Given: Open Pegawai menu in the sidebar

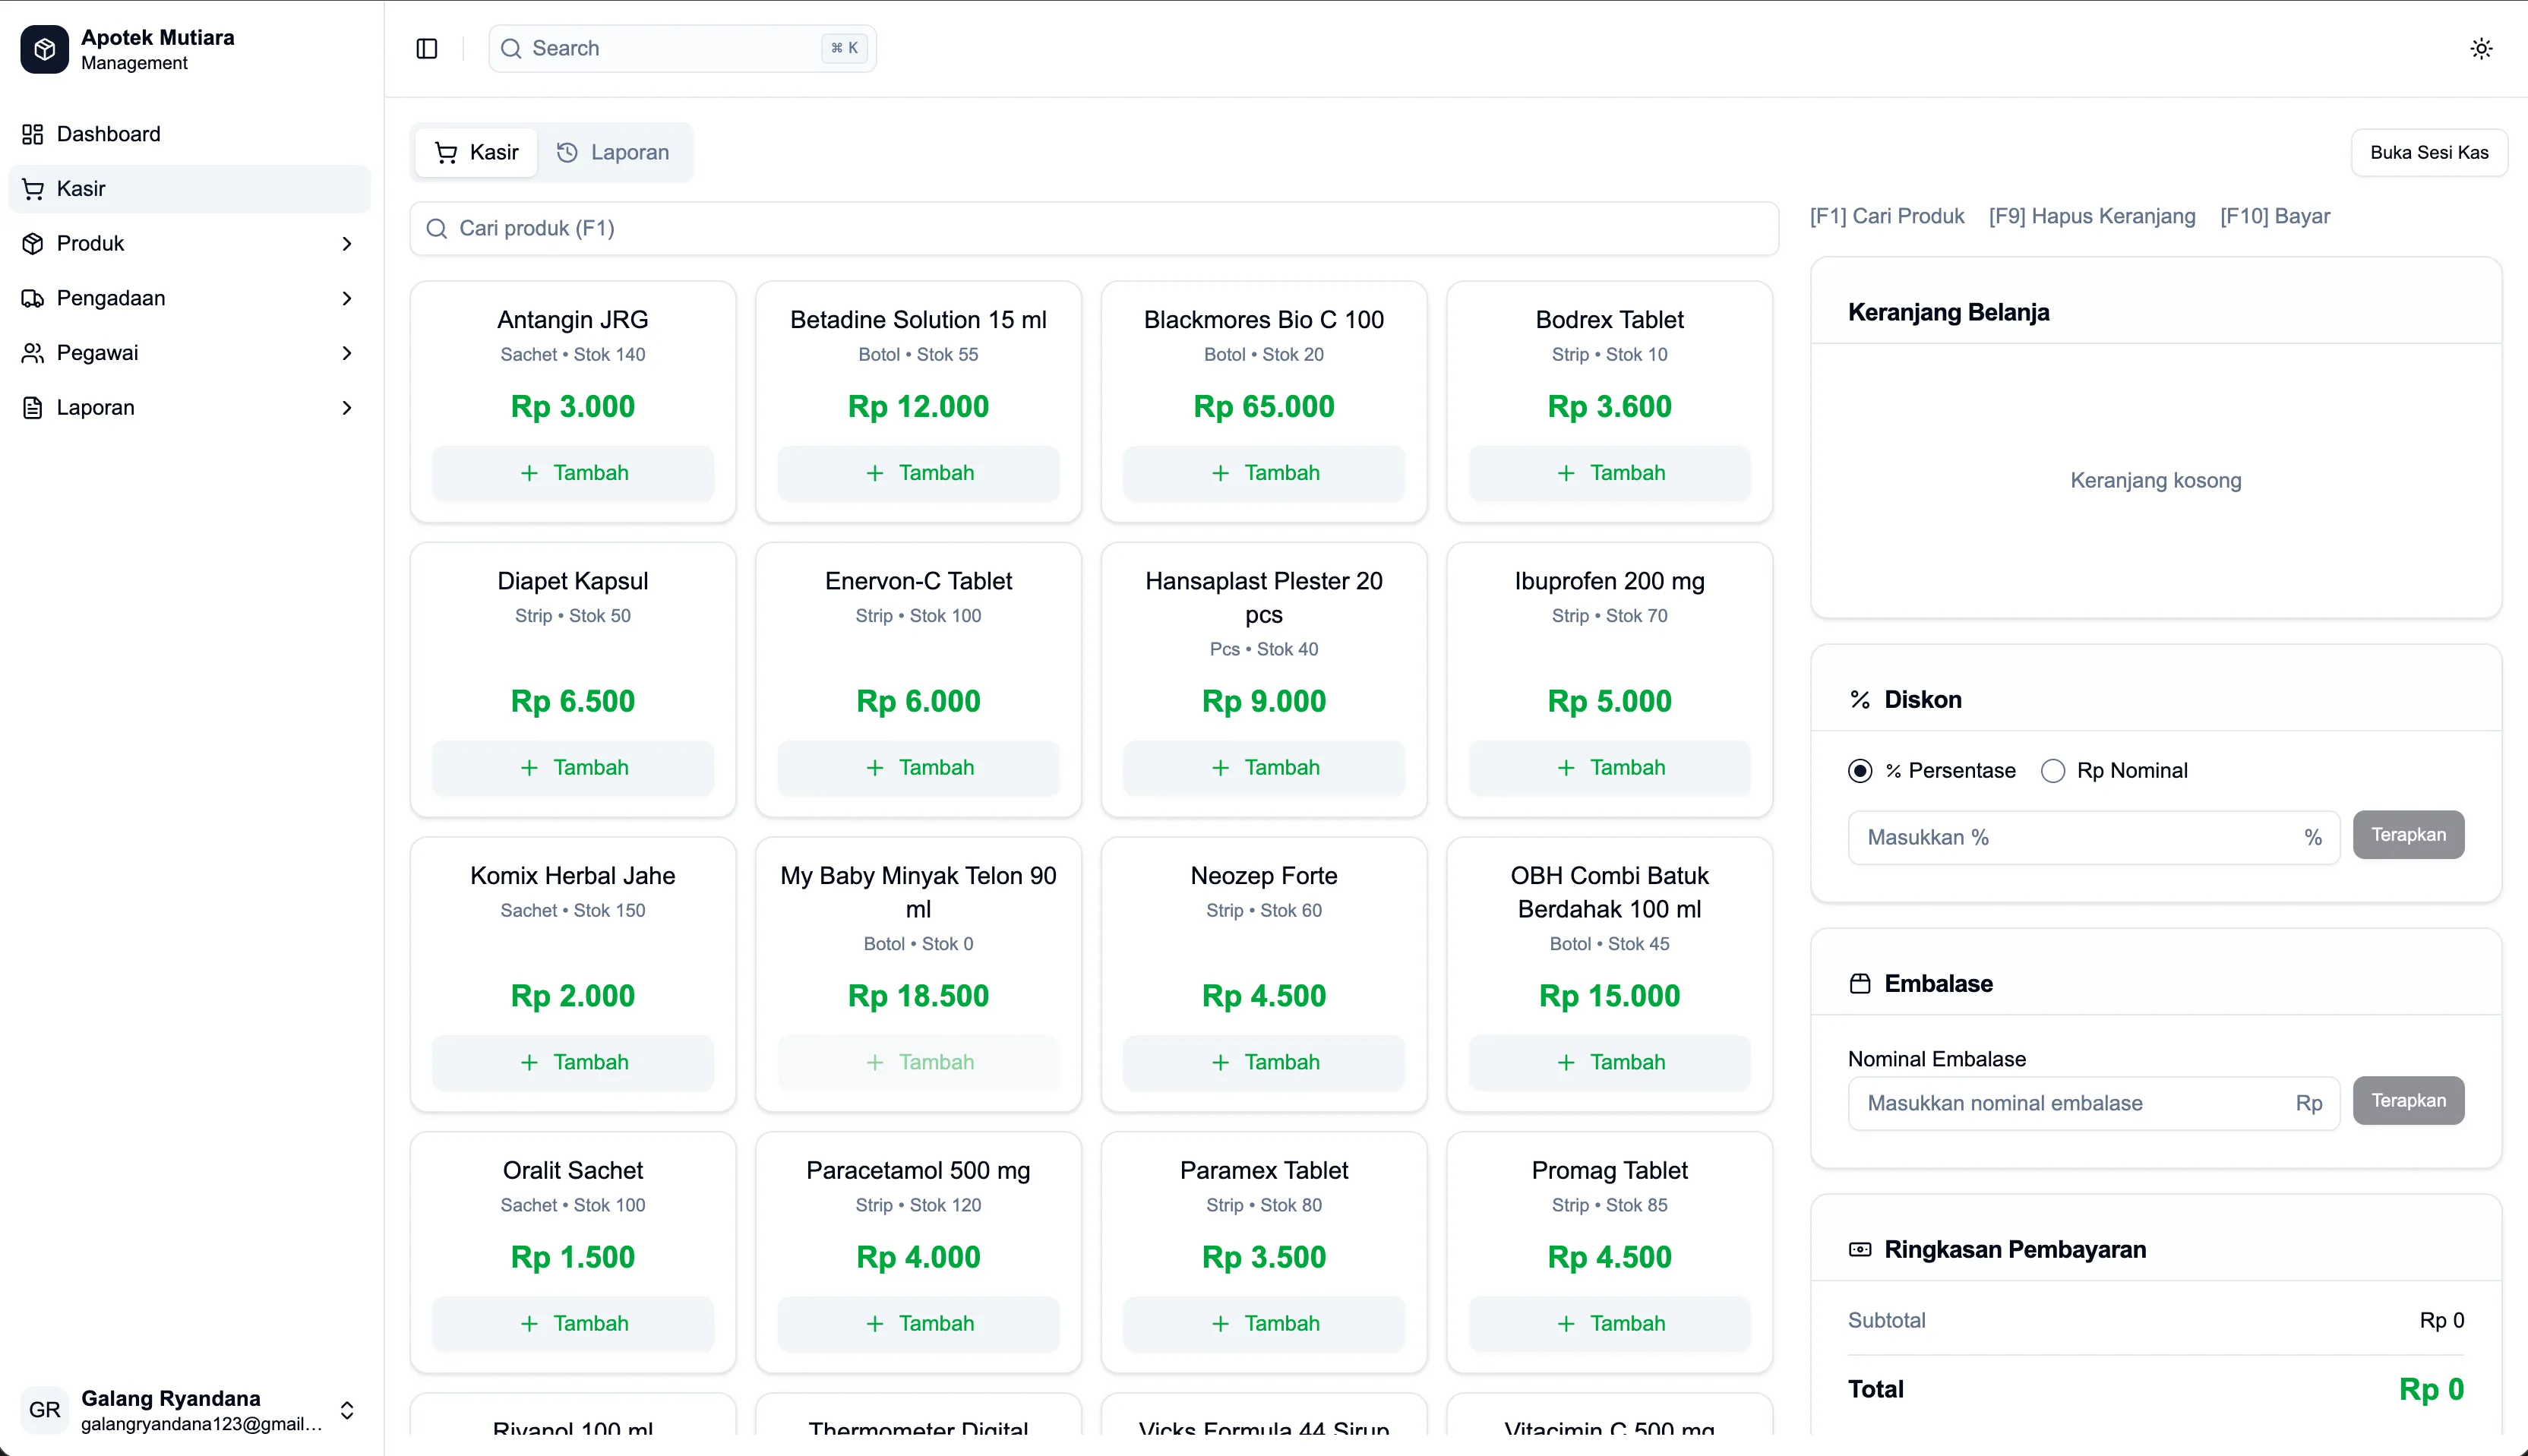Looking at the screenshot, I should click(189, 353).
